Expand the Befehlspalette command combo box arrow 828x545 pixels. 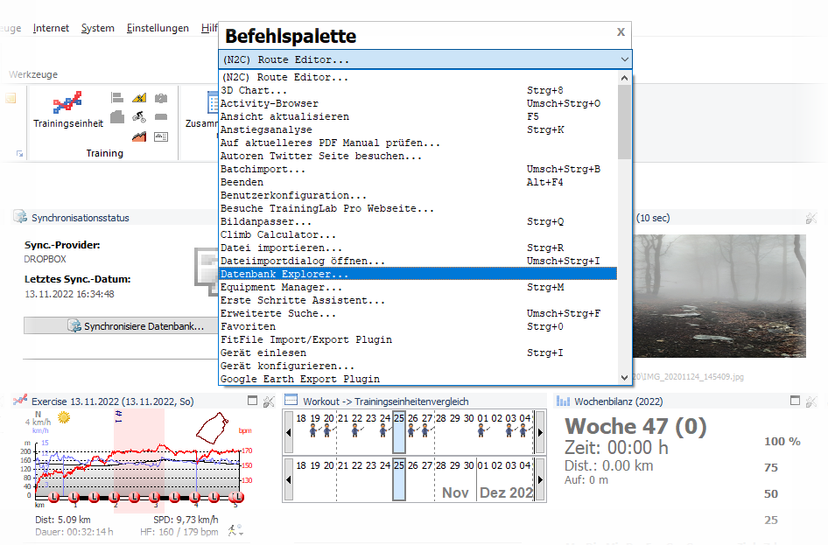click(625, 59)
